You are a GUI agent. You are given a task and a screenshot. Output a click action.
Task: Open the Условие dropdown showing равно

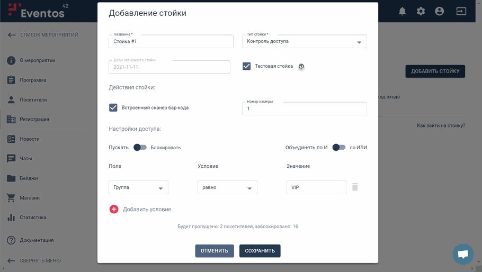coord(227,187)
